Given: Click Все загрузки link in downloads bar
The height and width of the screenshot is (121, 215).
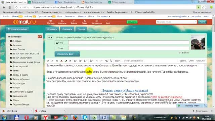Looking at the screenshot, I should [x=202, y=111].
